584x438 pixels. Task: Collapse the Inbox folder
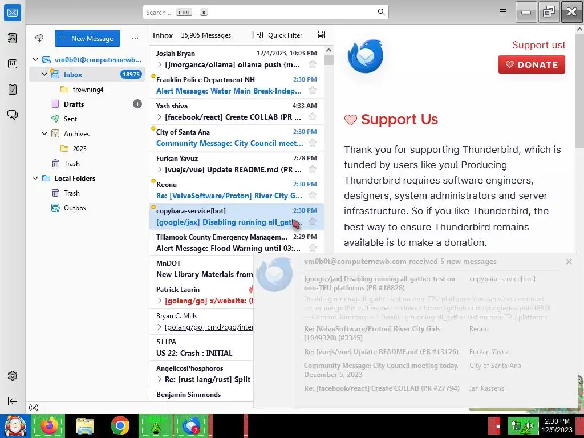[44, 74]
